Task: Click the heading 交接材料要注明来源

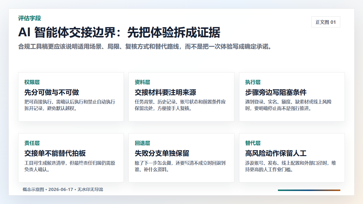Action: [x=165, y=92]
